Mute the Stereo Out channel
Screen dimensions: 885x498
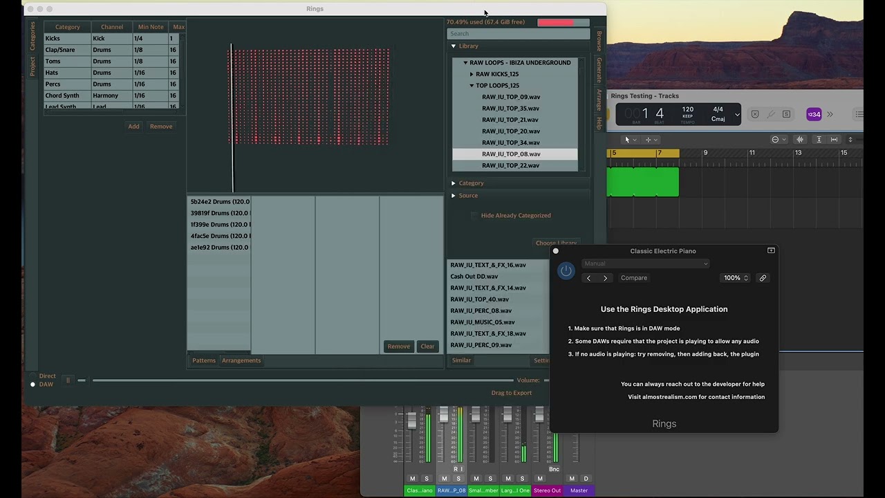coord(540,479)
